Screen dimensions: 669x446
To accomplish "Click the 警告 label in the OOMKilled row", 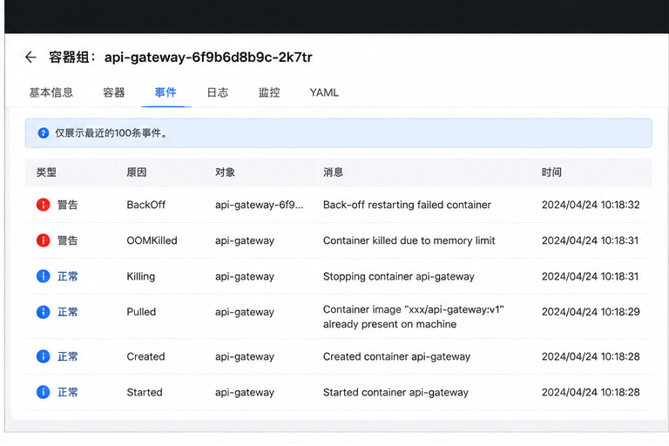I will click(x=68, y=240).
